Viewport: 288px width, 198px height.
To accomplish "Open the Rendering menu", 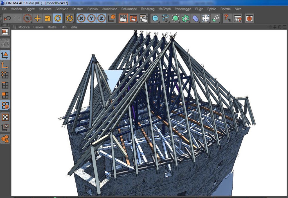I will tap(148, 9).
